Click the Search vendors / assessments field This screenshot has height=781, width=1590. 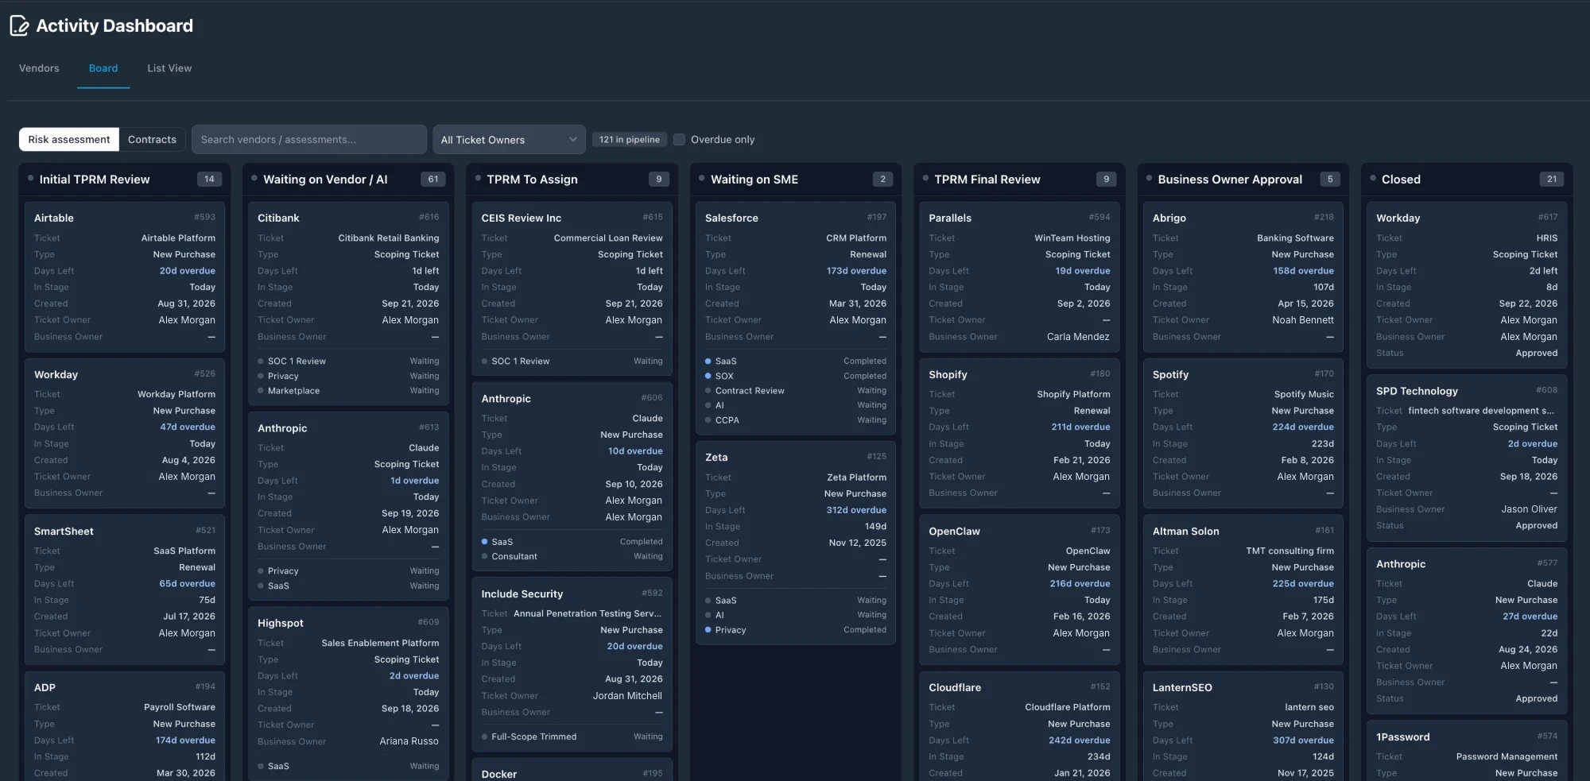pos(309,140)
